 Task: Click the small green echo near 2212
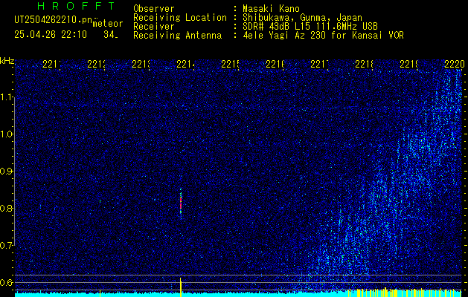click(x=100, y=201)
